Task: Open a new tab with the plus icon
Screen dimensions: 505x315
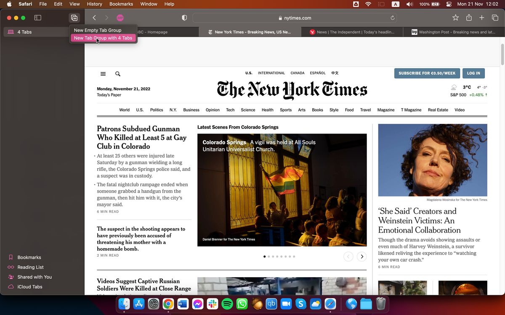Action: [x=481, y=18]
